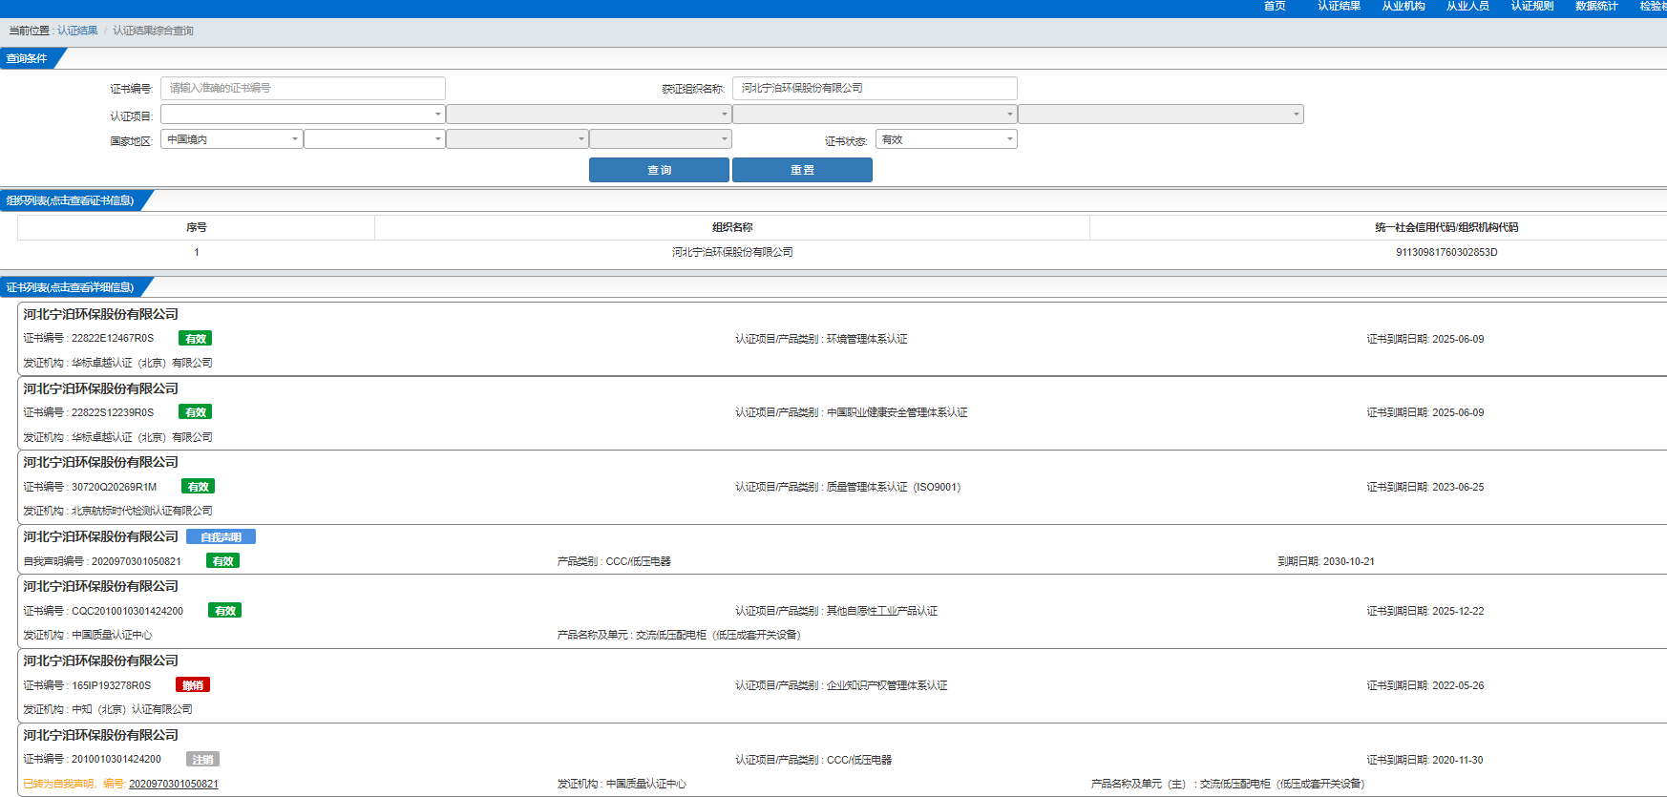Expand the first 认证项目 dropdown

(x=303, y=115)
